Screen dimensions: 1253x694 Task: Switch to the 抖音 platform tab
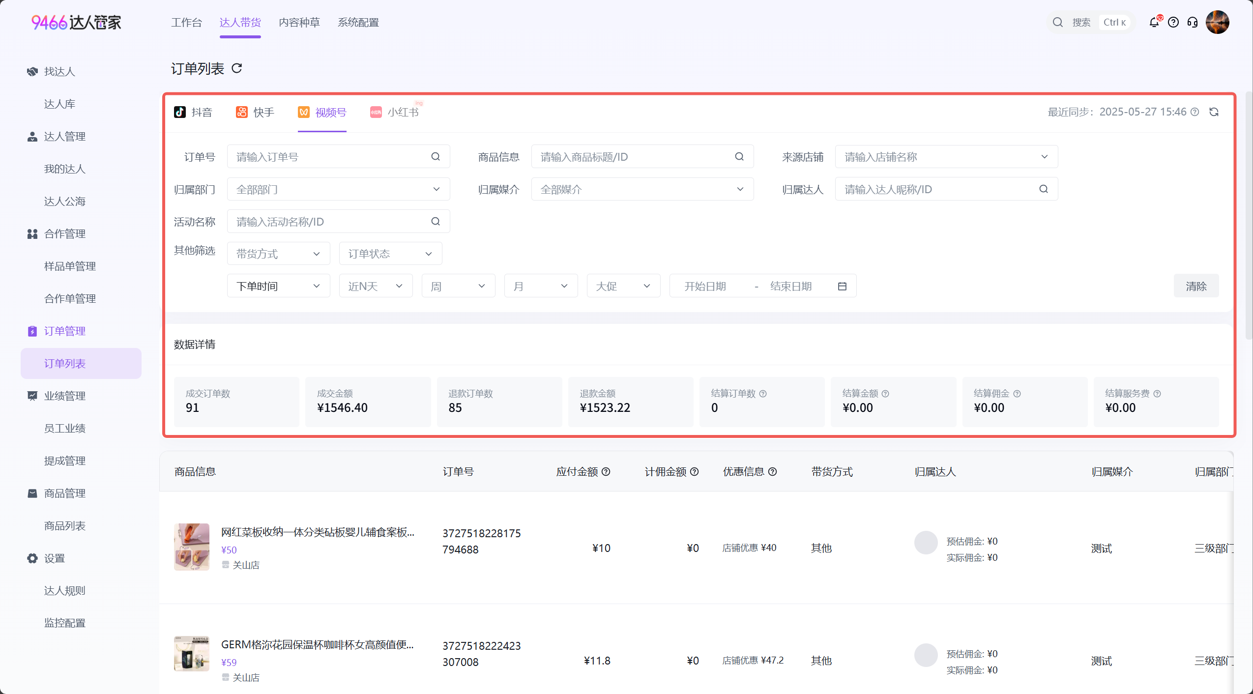193,112
